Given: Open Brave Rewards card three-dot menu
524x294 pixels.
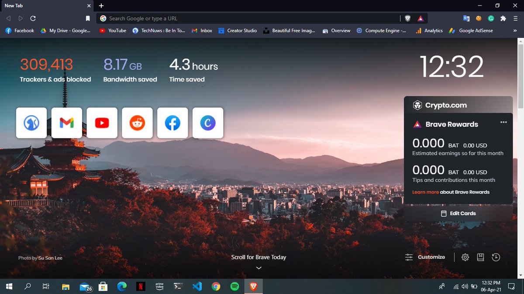Looking at the screenshot, I should tap(503, 122).
